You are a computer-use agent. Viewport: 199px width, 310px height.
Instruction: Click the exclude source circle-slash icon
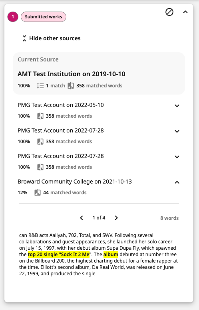(x=169, y=12)
